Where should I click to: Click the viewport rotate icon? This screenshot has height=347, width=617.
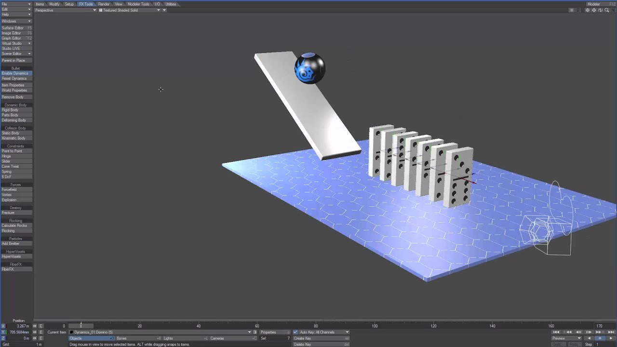coord(600,10)
